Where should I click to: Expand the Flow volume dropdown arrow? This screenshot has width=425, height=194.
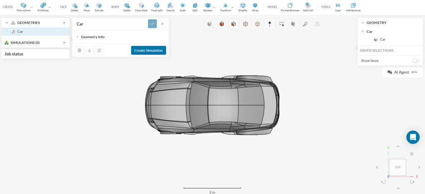tap(32, 7)
